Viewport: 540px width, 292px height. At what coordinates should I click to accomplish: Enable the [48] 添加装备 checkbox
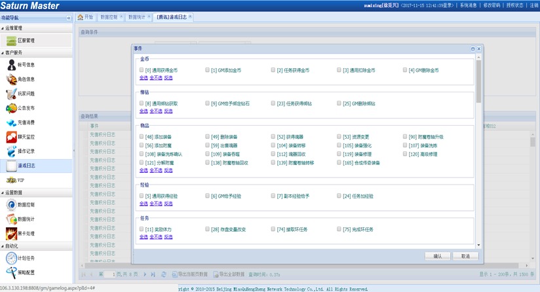pos(142,137)
